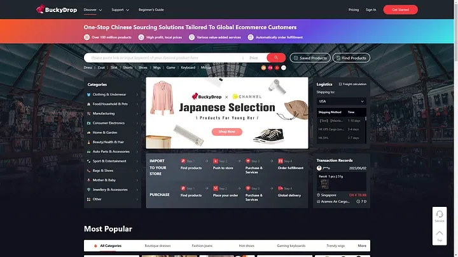Viewport: 458px width, 257px height.
Task: Click the white more-platforms ellipsis icon
Action: click(284, 68)
